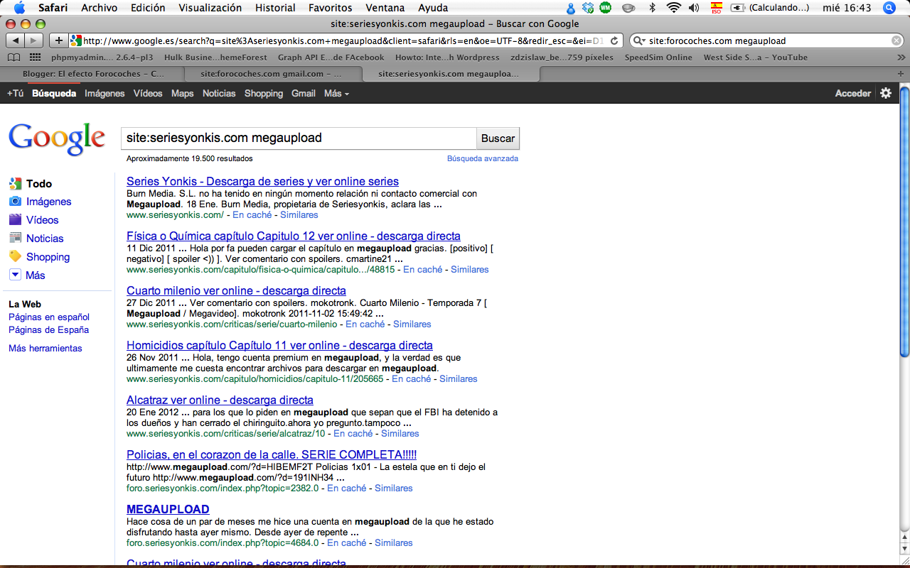Open the bookmarks book icon
The image size is (910, 568).
point(14,58)
